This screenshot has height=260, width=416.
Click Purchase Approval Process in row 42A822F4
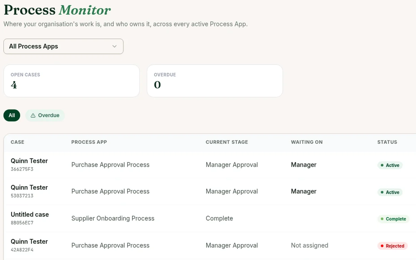point(110,245)
